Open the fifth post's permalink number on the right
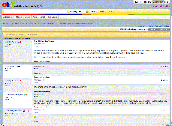 [x=164, y=110]
